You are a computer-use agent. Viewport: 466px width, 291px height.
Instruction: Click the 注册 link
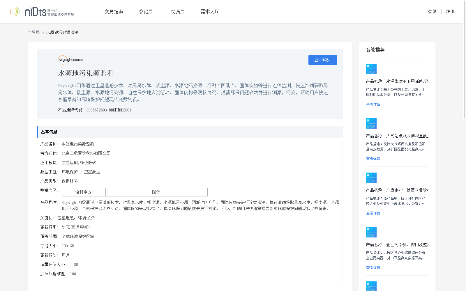[x=450, y=12]
